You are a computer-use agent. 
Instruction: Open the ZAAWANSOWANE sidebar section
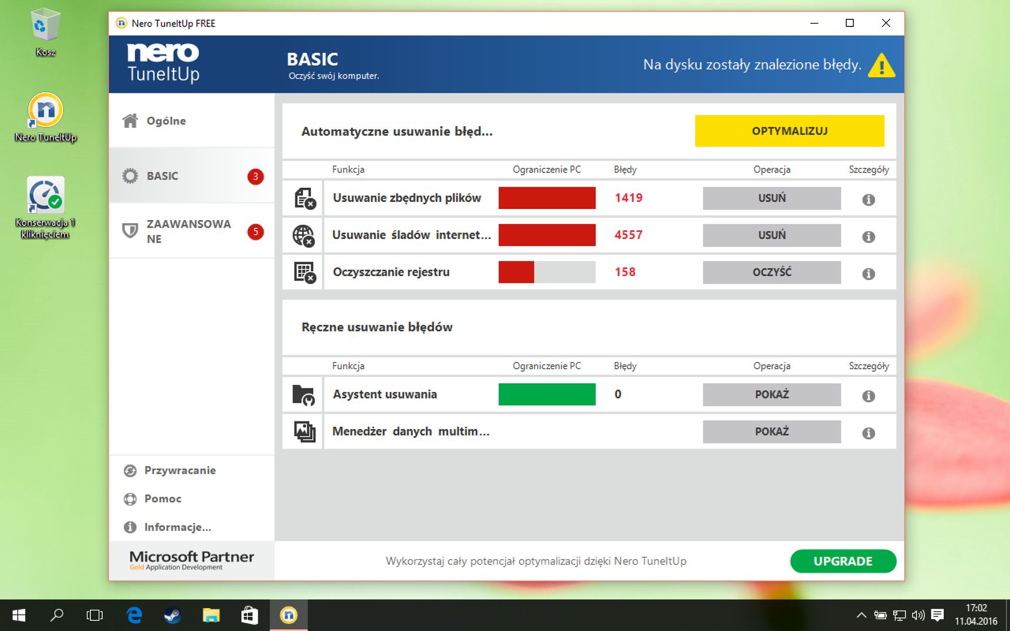(x=191, y=231)
